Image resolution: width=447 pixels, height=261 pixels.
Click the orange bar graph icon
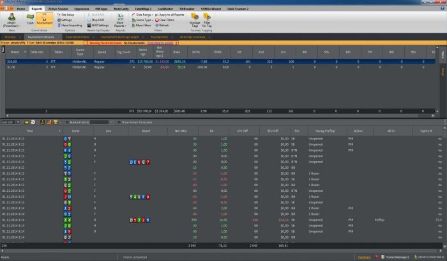[49, 122]
